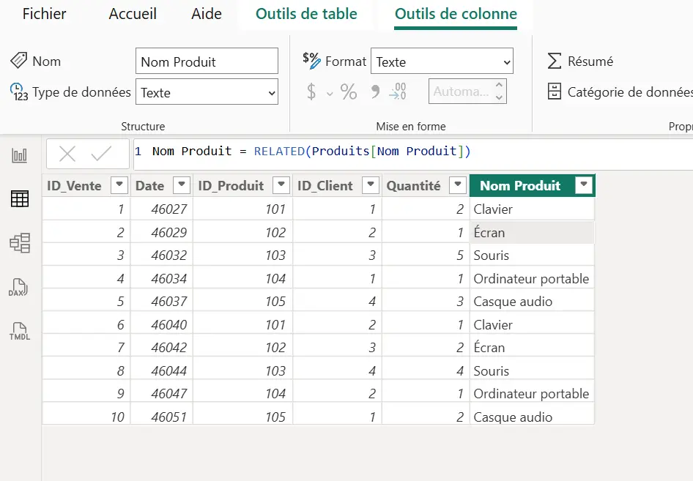The width and height of the screenshot is (693, 481).
Task: Select the Outils de colonne tab
Action: point(456,14)
